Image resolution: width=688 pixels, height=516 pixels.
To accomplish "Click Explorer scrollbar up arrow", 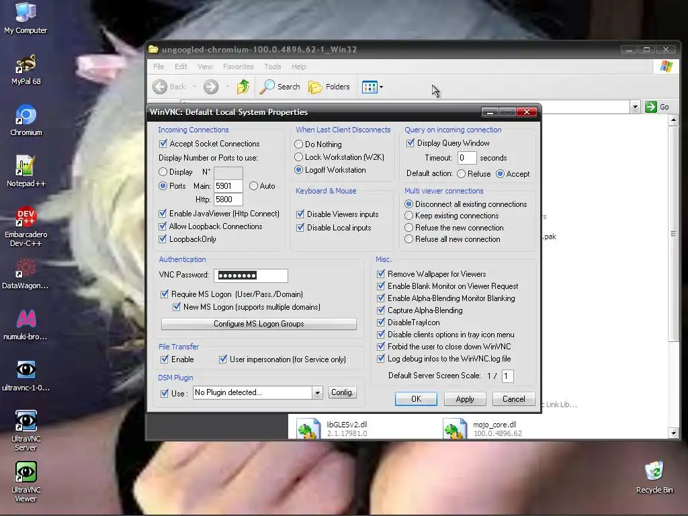I will 674,120.
